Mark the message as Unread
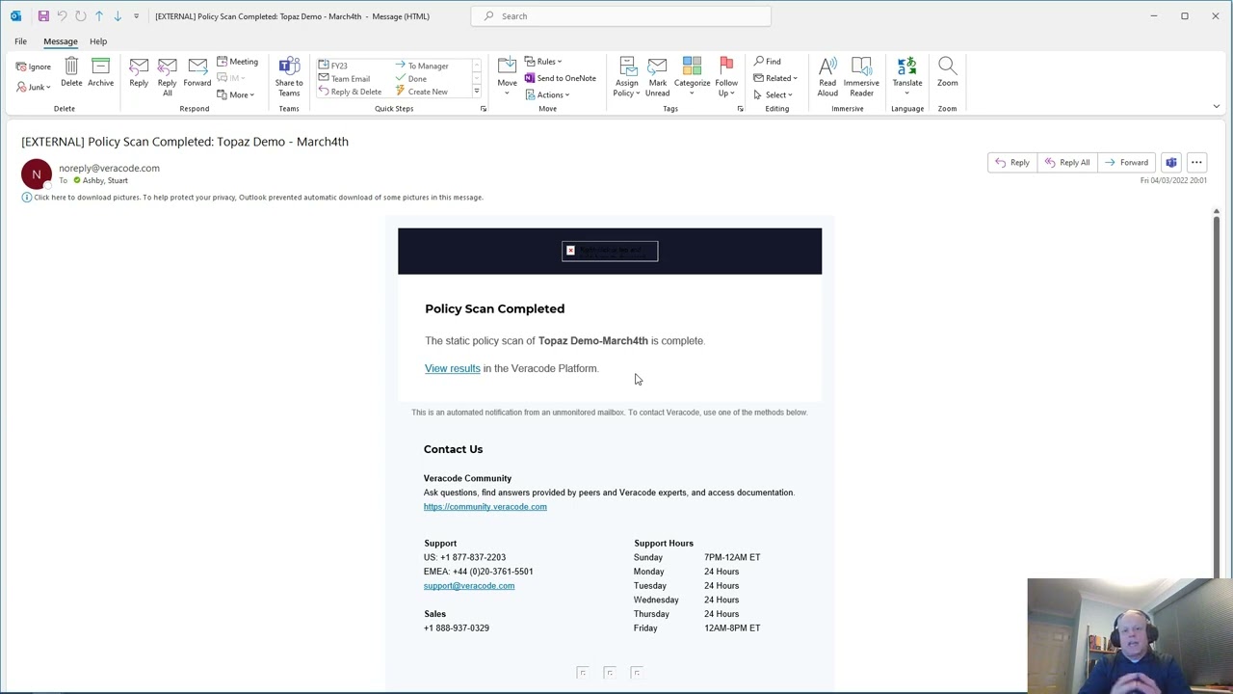The image size is (1233, 694). point(657,77)
